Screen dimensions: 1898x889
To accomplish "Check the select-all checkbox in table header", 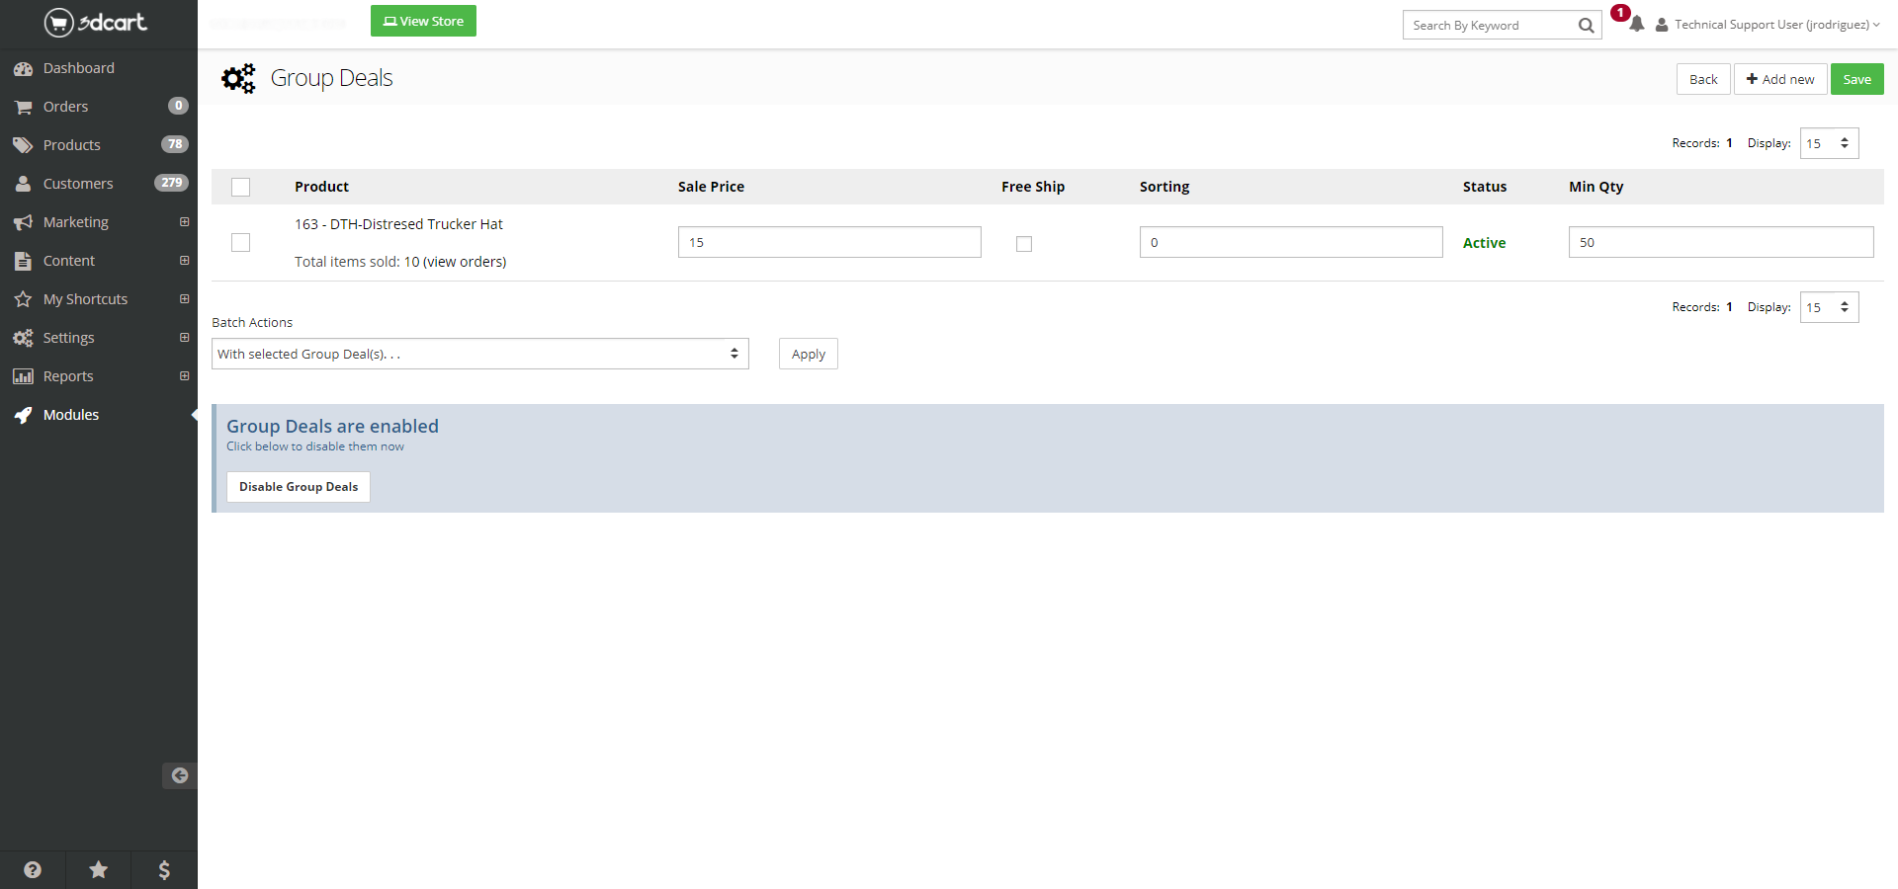I will 240,187.
